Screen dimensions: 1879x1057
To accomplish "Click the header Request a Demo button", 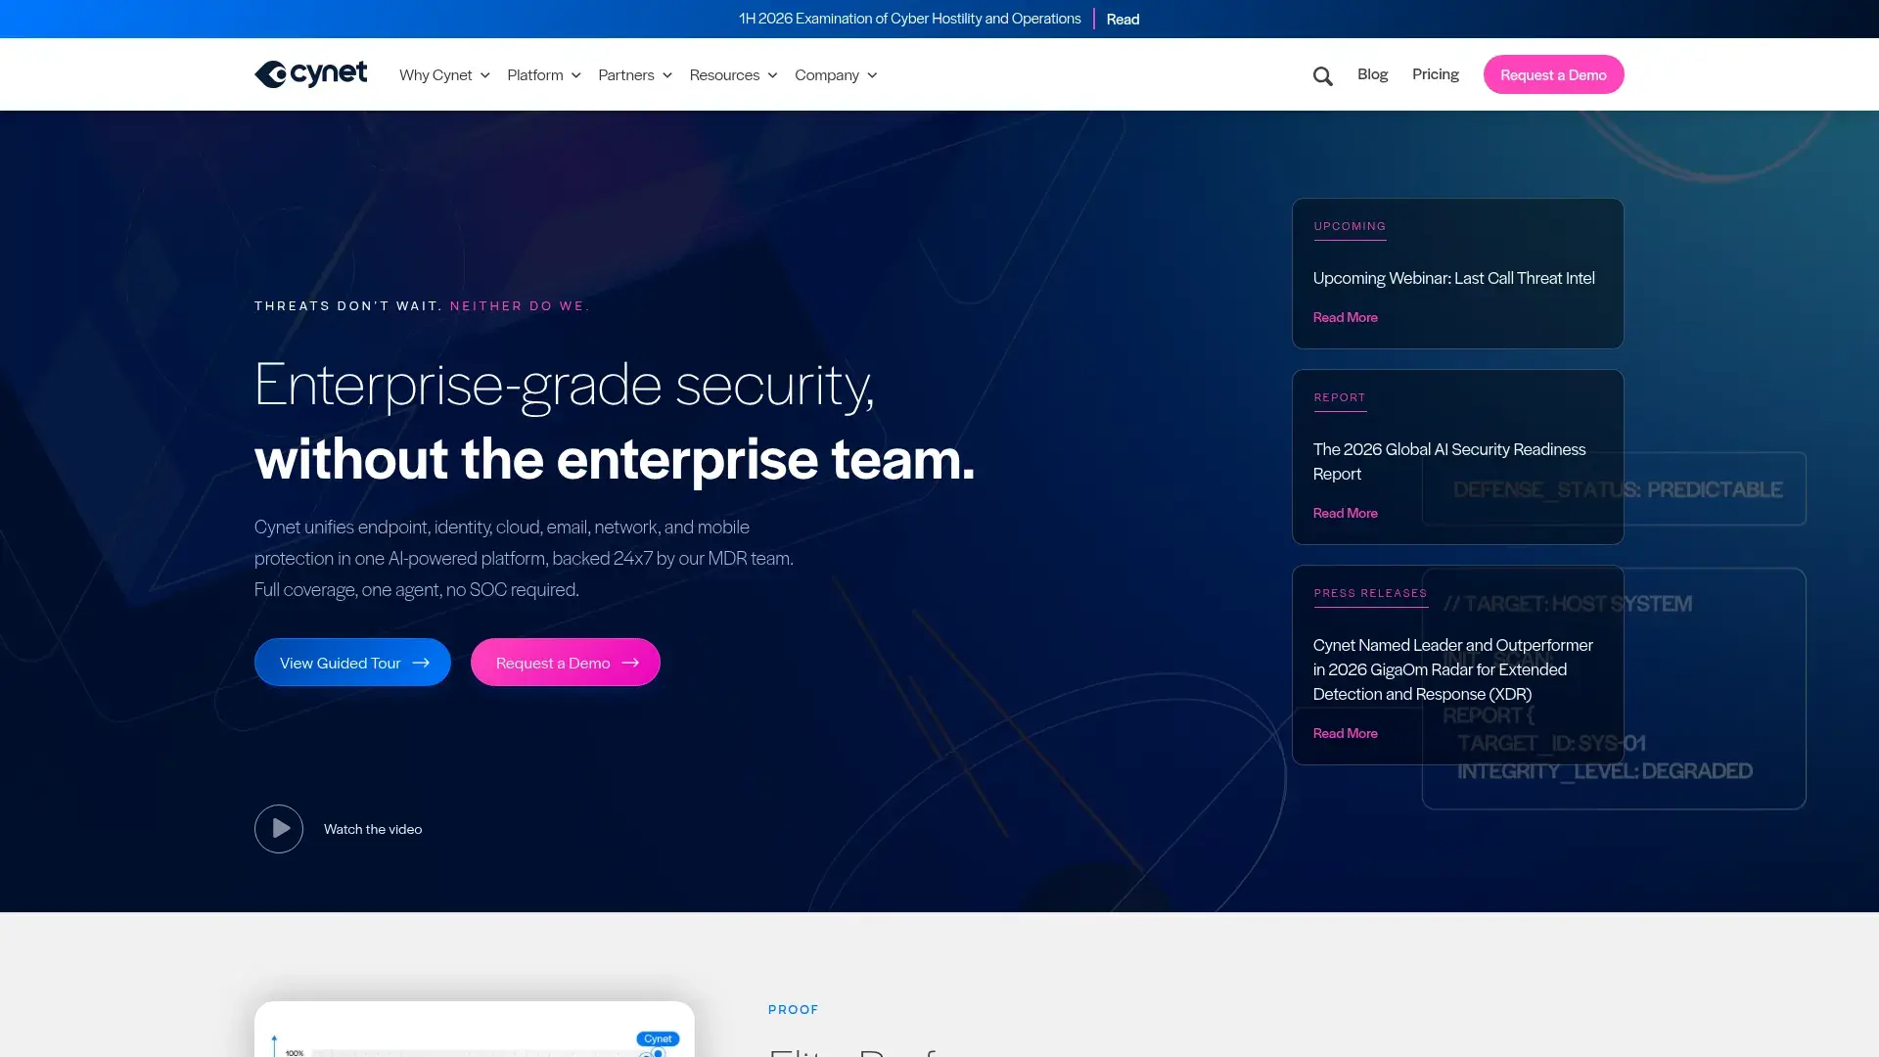I will (x=1553, y=74).
